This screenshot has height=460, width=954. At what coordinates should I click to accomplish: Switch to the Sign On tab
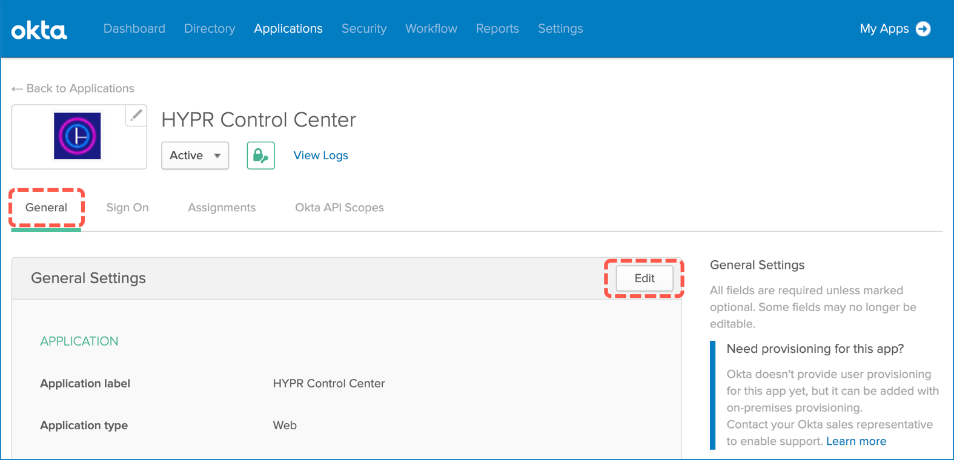pyautogui.click(x=127, y=208)
